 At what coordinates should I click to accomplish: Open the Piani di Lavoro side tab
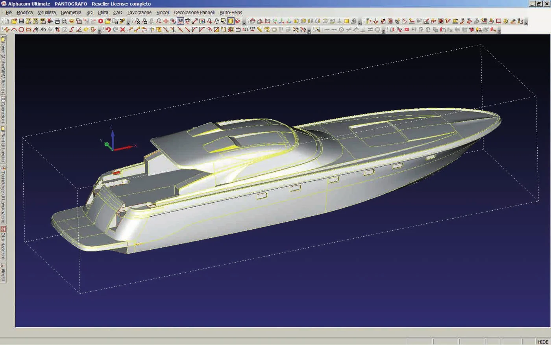coord(3,144)
